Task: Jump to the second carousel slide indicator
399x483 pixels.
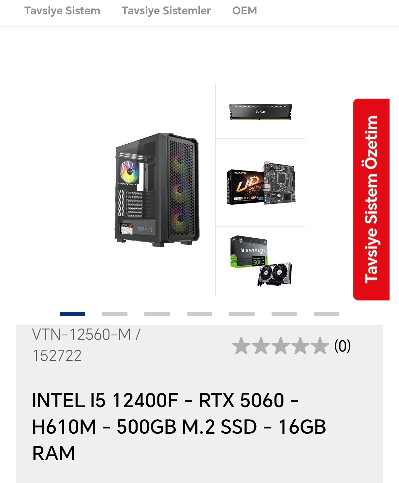Action: tap(115, 314)
